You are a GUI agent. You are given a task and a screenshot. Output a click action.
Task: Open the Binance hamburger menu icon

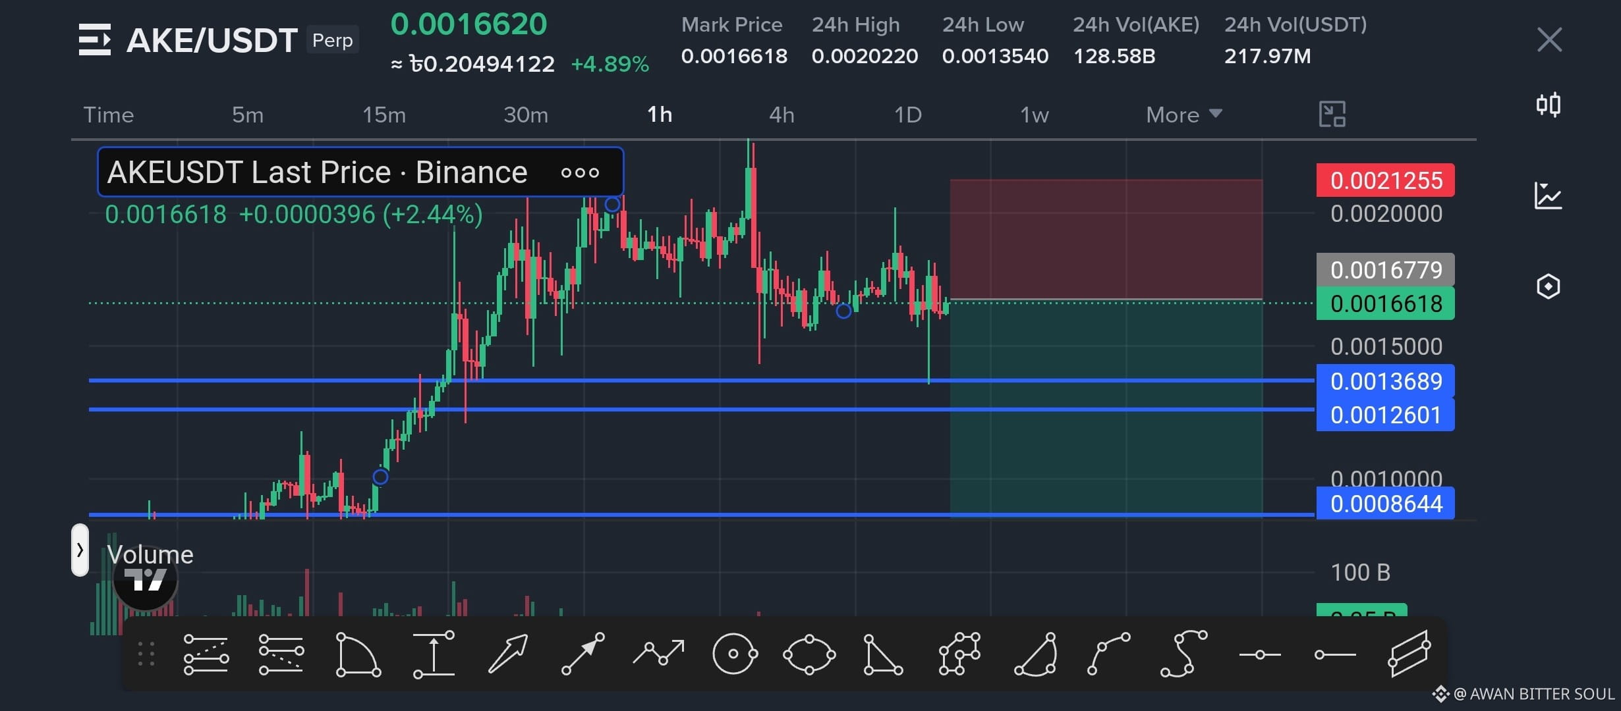(x=95, y=39)
